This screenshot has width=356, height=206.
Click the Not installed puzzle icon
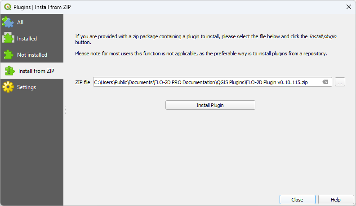coord(8,55)
